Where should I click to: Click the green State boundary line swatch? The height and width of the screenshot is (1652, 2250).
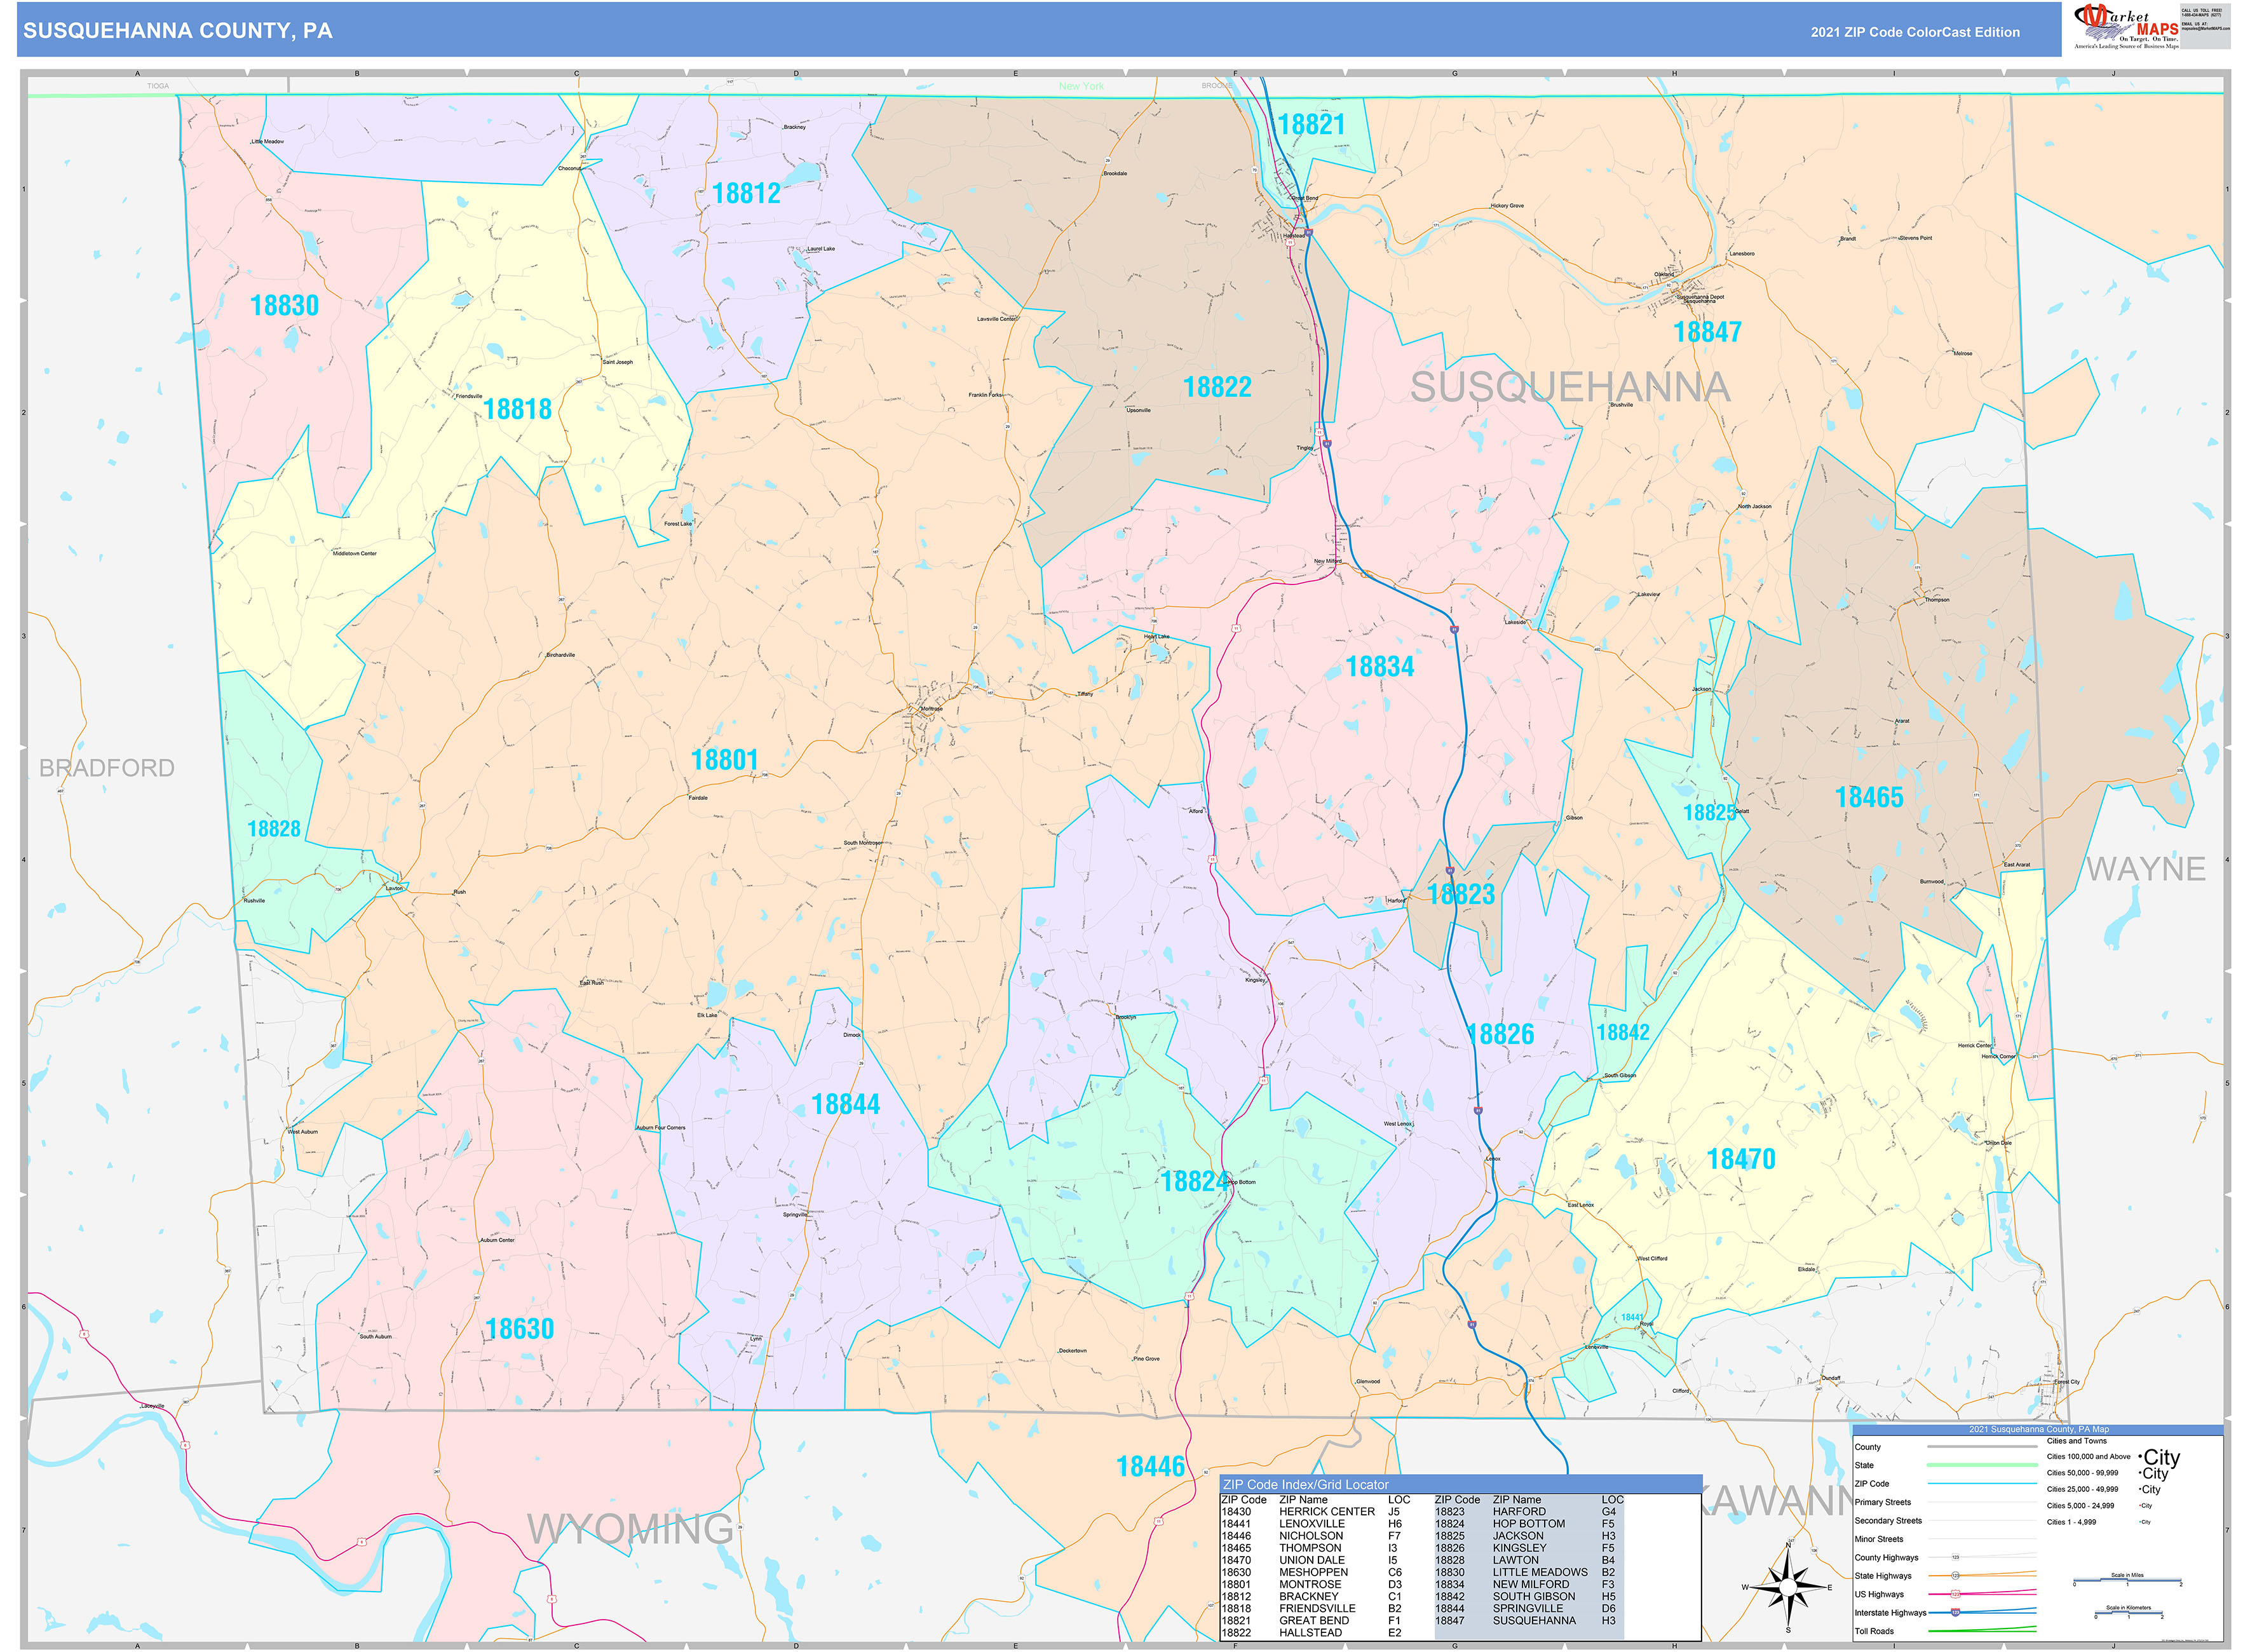[x=1981, y=1465]
